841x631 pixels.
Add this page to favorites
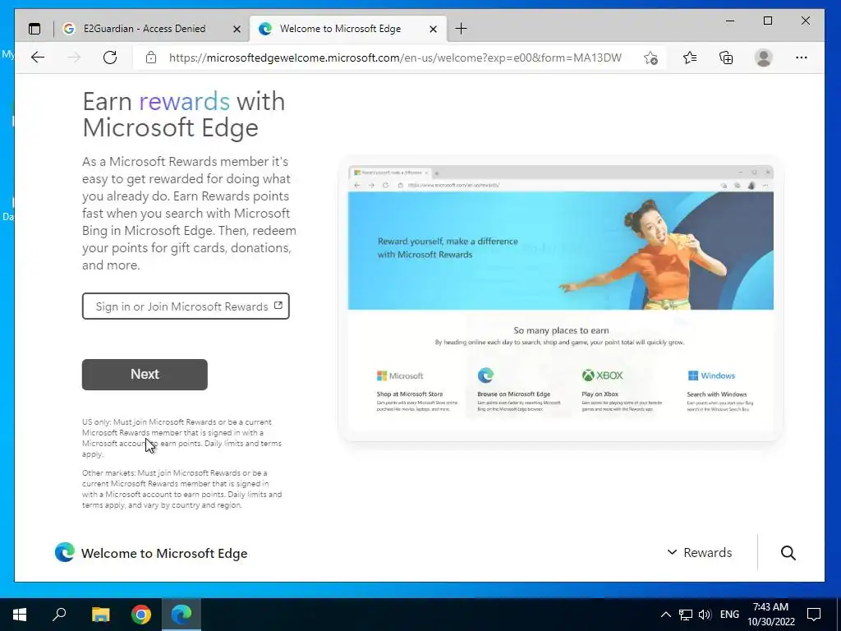[650, 58]
